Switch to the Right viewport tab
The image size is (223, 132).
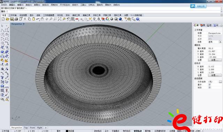click(40, 127)
